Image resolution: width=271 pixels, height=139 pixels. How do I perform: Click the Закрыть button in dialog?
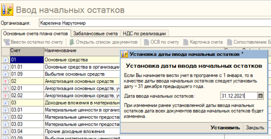click(255, 128)
